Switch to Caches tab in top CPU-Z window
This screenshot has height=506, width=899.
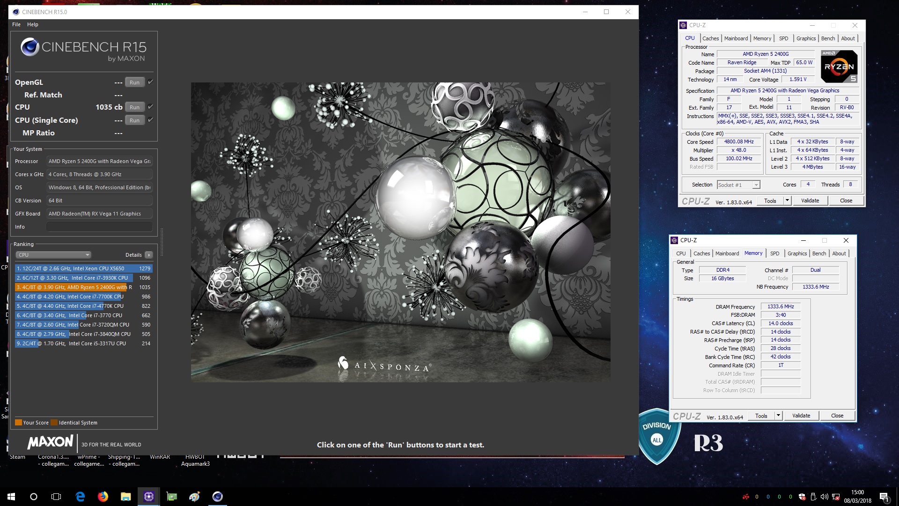(710, 38)
